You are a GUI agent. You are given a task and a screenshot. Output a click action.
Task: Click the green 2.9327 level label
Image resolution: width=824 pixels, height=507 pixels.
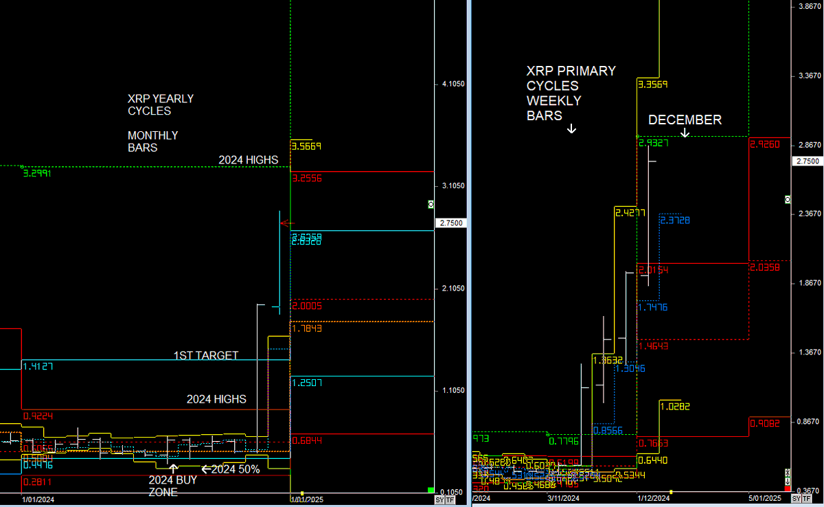tap(653, 143)
